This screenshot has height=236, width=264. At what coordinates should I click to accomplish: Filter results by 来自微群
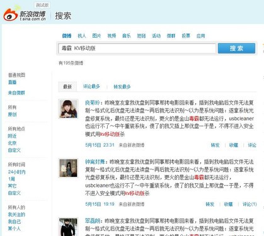16,93
